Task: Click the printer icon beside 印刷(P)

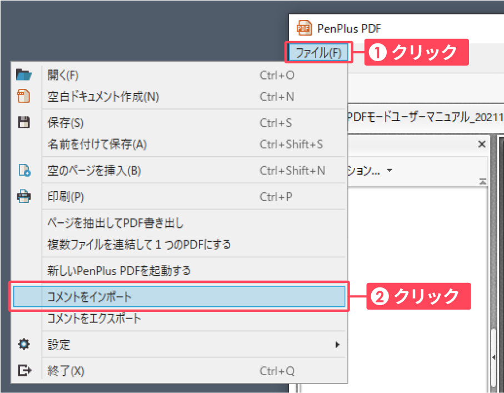Action: [x=24, y=196]
